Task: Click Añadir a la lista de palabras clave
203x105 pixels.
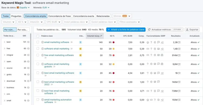Action: pyautogui.click(x=126, y=30)
